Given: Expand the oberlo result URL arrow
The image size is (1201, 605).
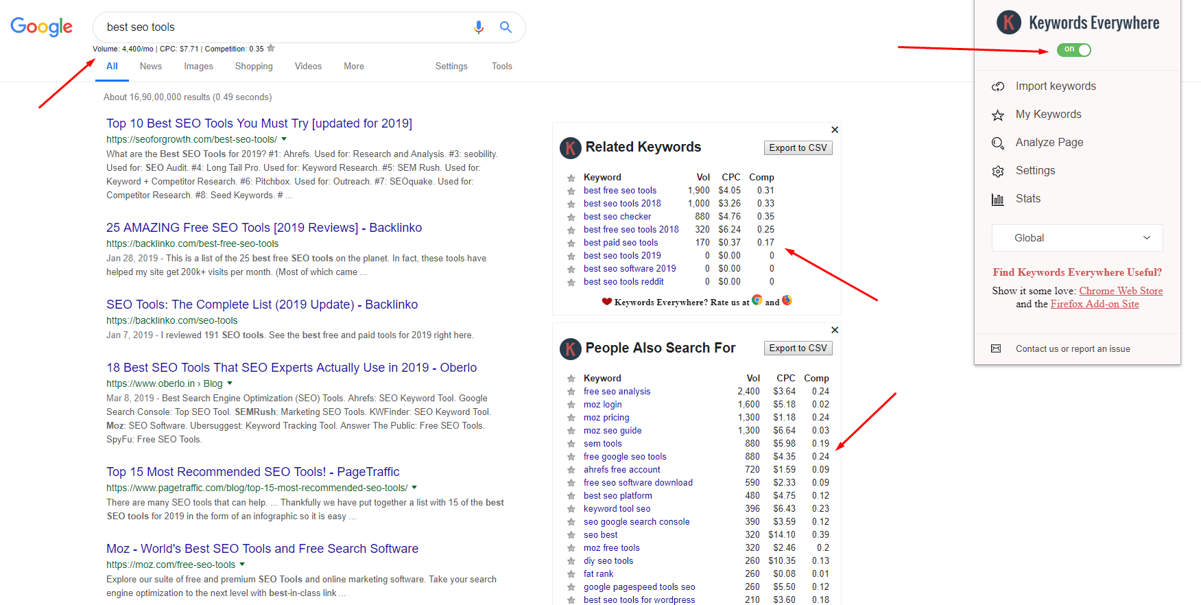Looking at the screenshot, I should 230,383.
